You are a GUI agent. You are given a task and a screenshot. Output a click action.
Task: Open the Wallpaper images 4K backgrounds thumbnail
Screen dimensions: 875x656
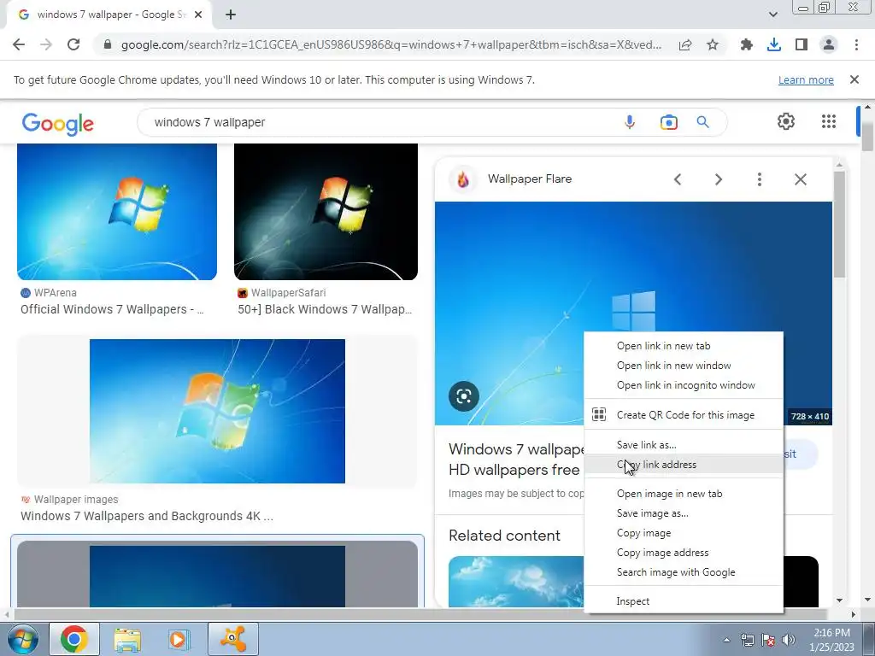pos(217,411)
